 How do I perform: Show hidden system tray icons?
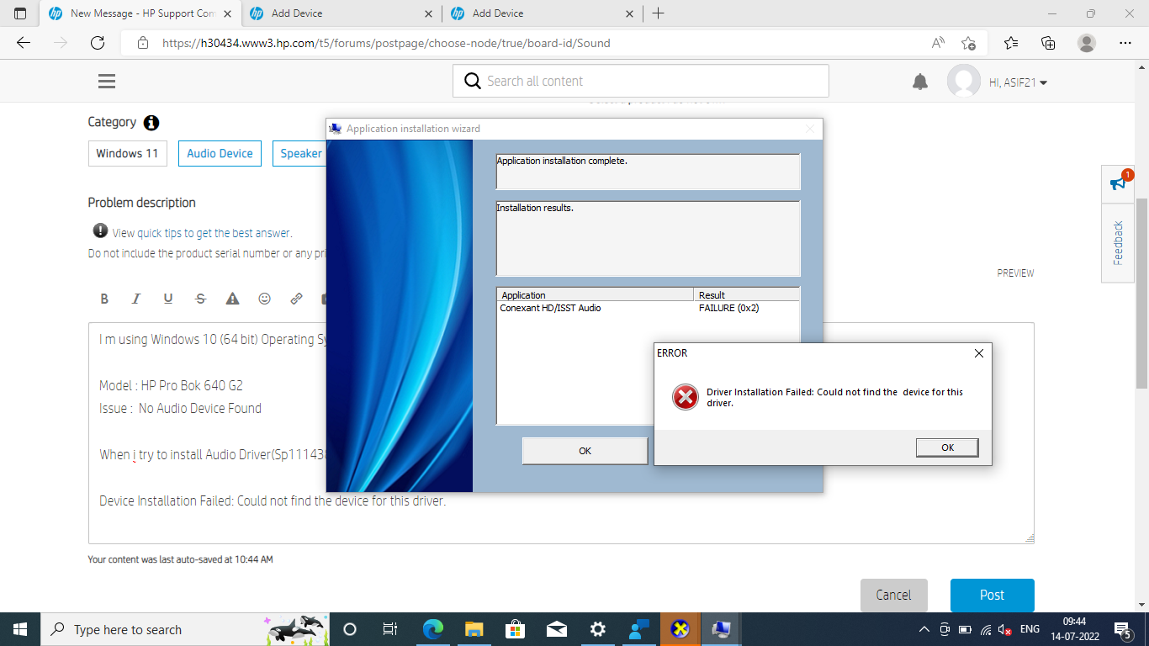pos(924,629)
